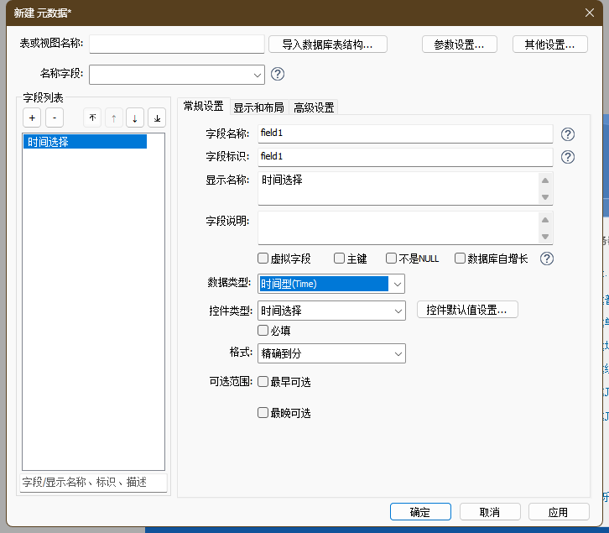Enable 最早可选 range option
The height and width of the screenshot is (533, 609).
pos(263,382)
